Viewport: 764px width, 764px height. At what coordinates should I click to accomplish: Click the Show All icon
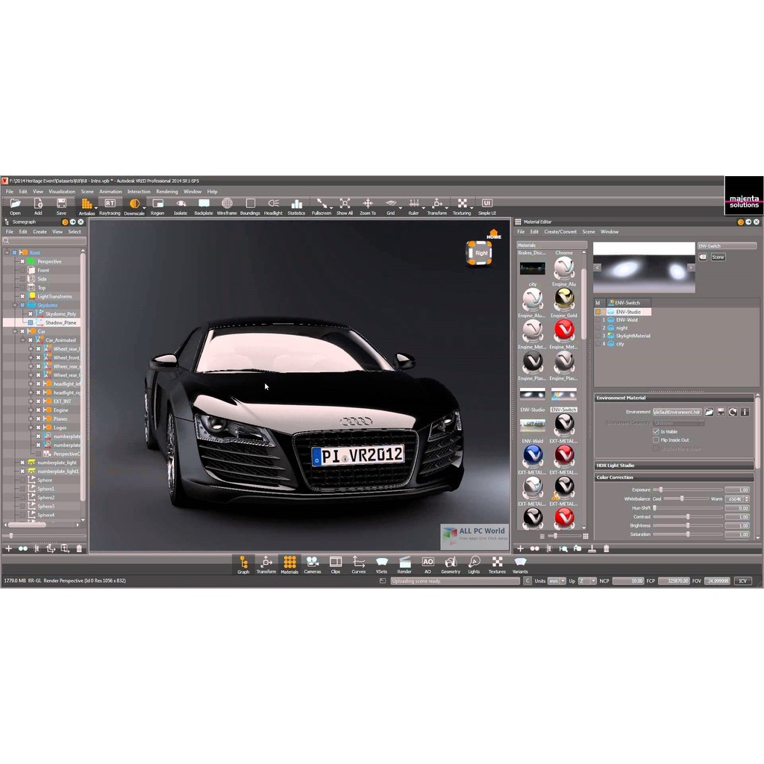[345, 206]
